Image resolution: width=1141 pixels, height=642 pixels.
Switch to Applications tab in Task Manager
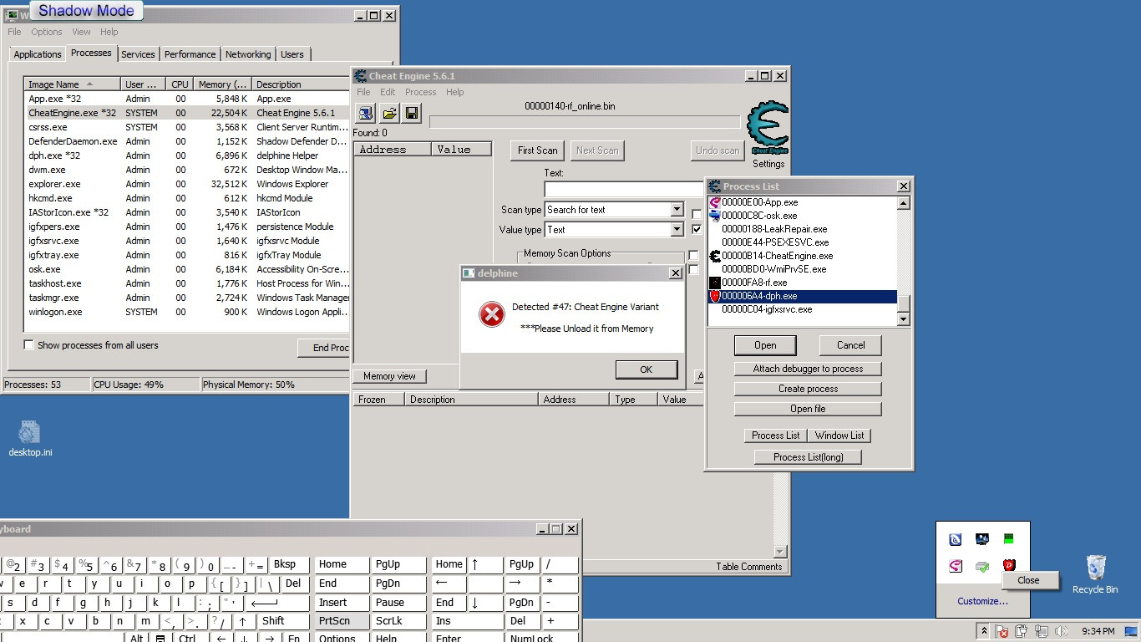click(x=38, y=54)
